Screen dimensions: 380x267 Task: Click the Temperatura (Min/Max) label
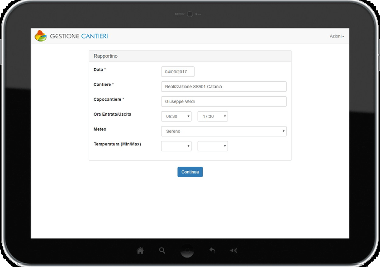coord(117,144)
